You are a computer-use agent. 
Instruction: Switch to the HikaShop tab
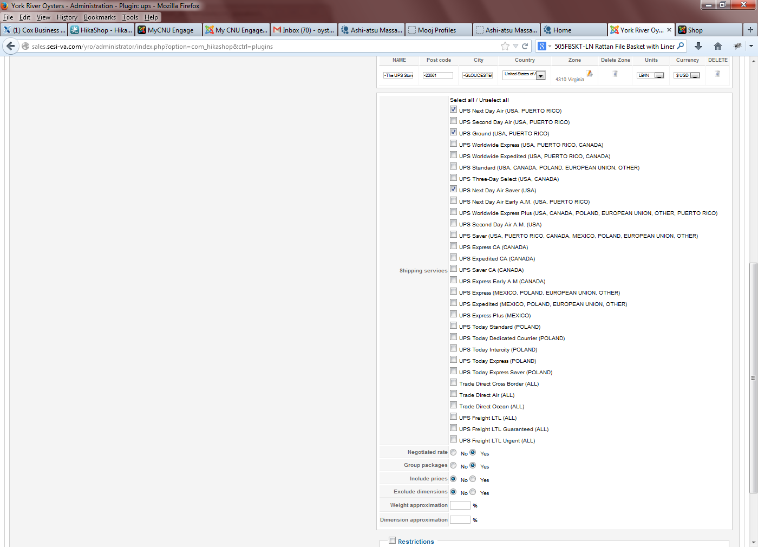(101, 30)
